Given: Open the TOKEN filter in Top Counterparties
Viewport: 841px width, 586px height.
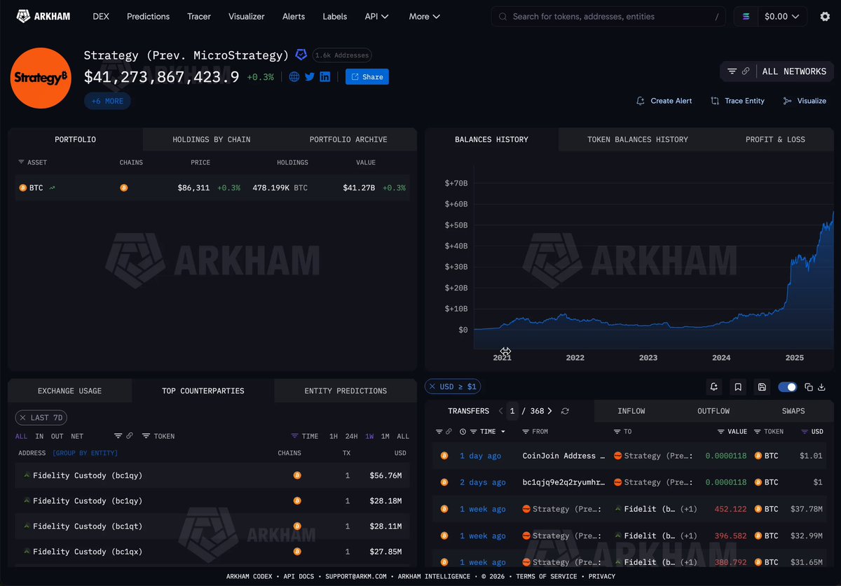Looking at the screenshot, I should tap(158, 436).
